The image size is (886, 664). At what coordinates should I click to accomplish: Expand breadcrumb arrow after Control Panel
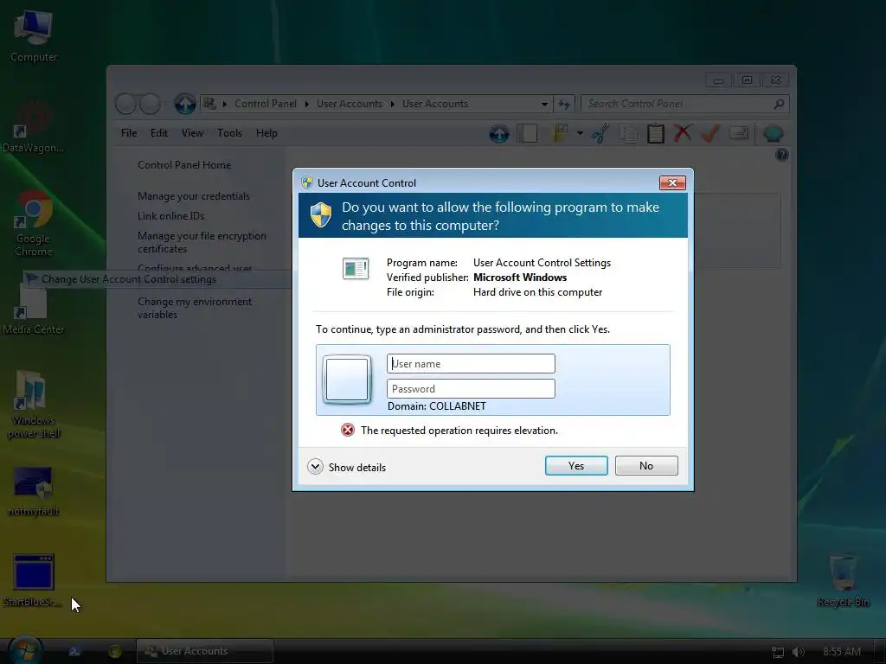[307, 104]
